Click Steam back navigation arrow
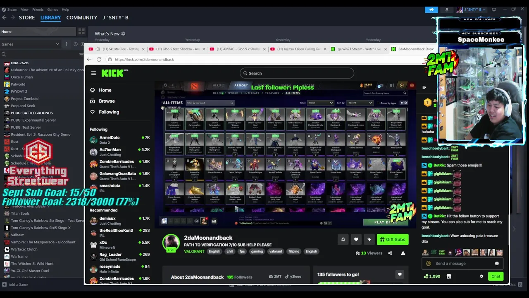529x298 pixels. tap(4, 17)
